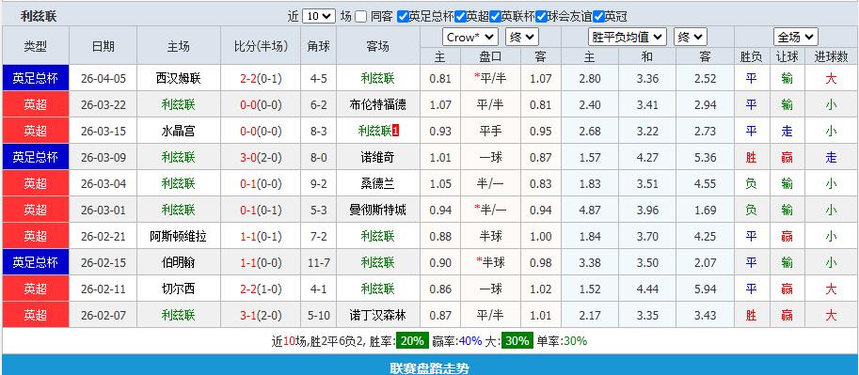The image size is (859, 375).
Task: Click the 胜负 column header
Action: (751, 56)
